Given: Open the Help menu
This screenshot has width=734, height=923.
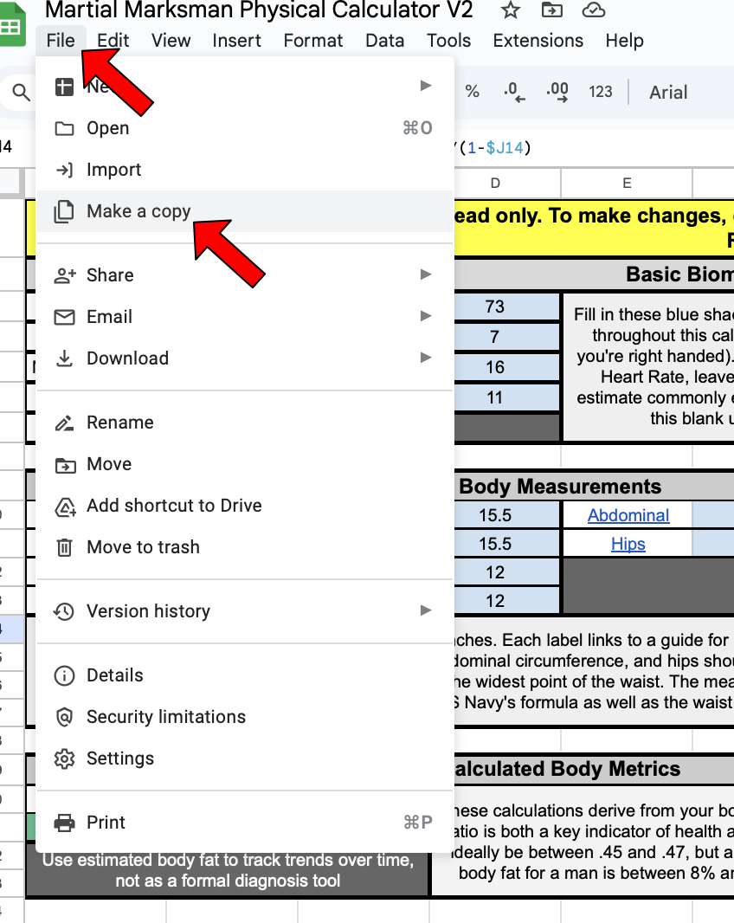Looking at the screenshot, I should click(624, 40).
